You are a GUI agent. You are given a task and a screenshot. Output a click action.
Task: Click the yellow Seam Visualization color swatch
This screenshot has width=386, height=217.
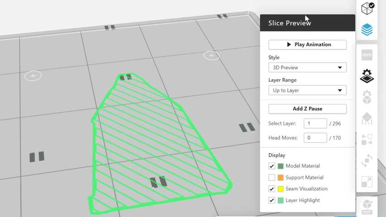coord(281,189)
